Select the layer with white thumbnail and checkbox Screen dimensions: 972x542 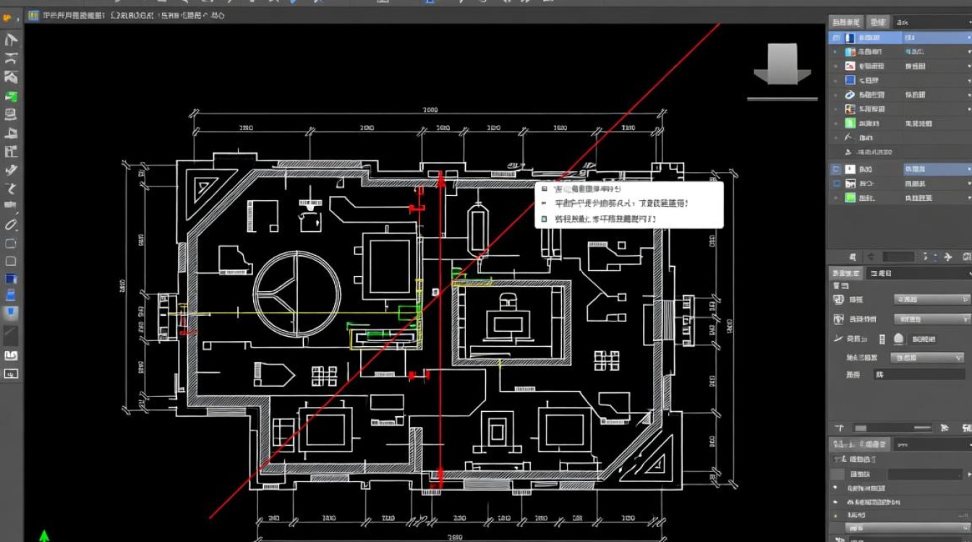pyautogui.click(x=900, y=168)
